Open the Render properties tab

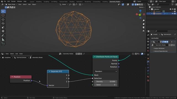[148, 38]
